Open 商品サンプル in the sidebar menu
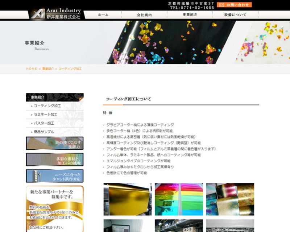The height and width of the screenshot is (232, 290). click(x=44, y=132)
